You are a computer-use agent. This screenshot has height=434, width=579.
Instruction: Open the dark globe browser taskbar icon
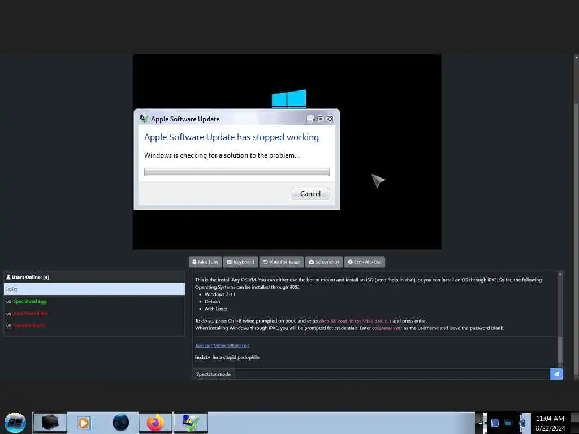point(121,423)
